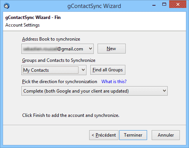189x148 pixels.
Task: Click the Groups and Contacts to Synchronize label
Action: point(59,60)
